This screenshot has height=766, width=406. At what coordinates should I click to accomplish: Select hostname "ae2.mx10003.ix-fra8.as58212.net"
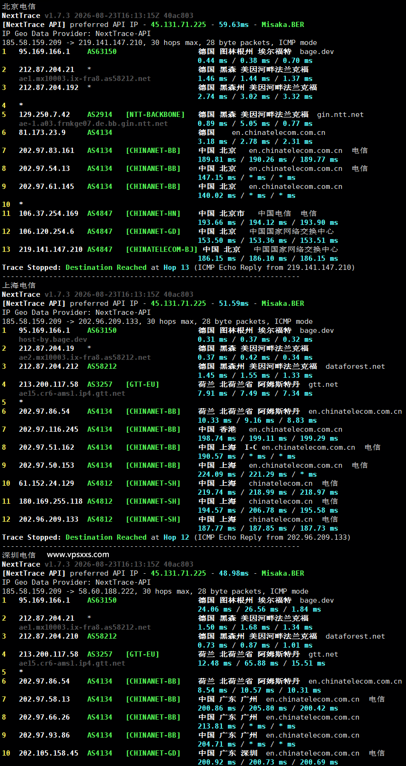point(85,357)
